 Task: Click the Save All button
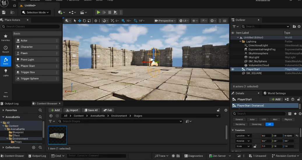pos(91,110)
